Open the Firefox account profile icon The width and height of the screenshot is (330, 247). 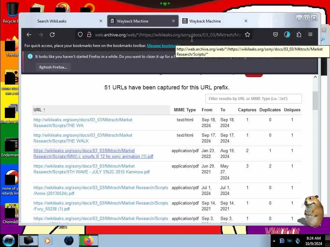287,34
